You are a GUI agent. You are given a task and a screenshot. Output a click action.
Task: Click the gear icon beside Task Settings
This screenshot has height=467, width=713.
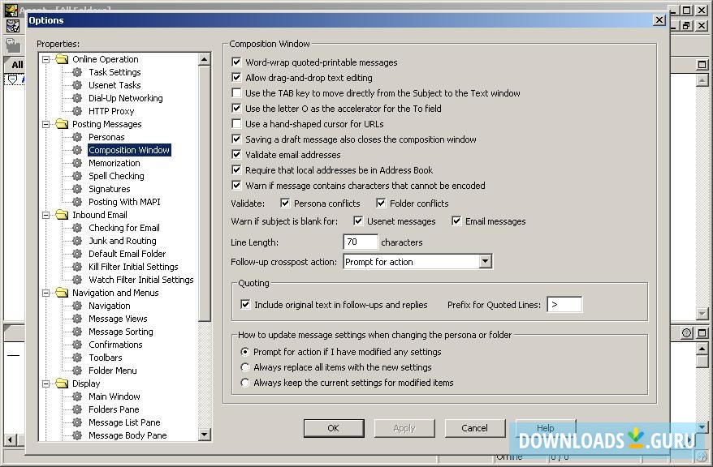[x=77, y=72]
